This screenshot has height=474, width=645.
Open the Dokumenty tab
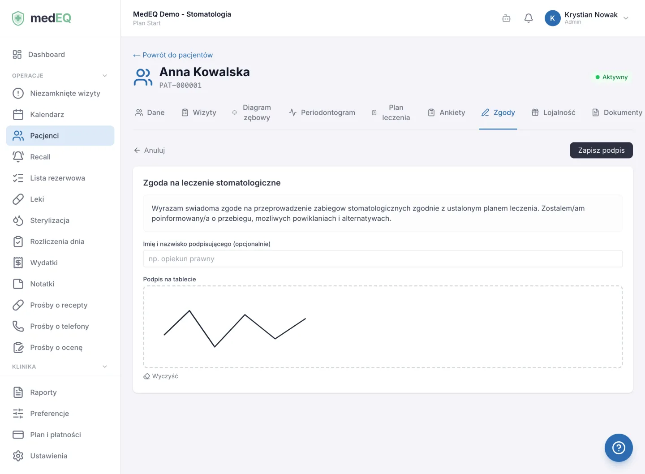point(617,112)
